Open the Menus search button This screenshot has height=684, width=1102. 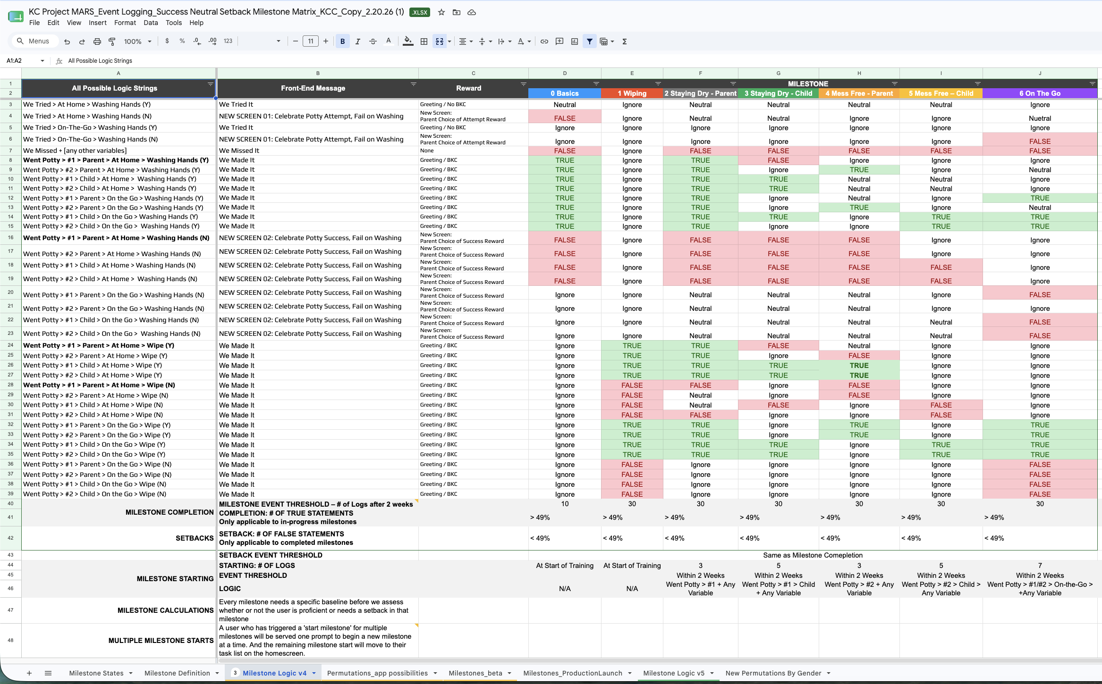coord(34,42)
